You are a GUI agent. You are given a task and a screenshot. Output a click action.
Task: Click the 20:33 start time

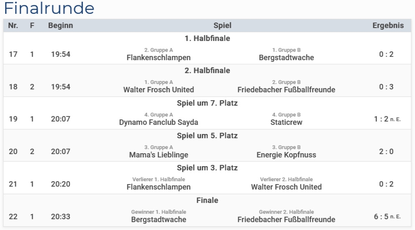61,217
